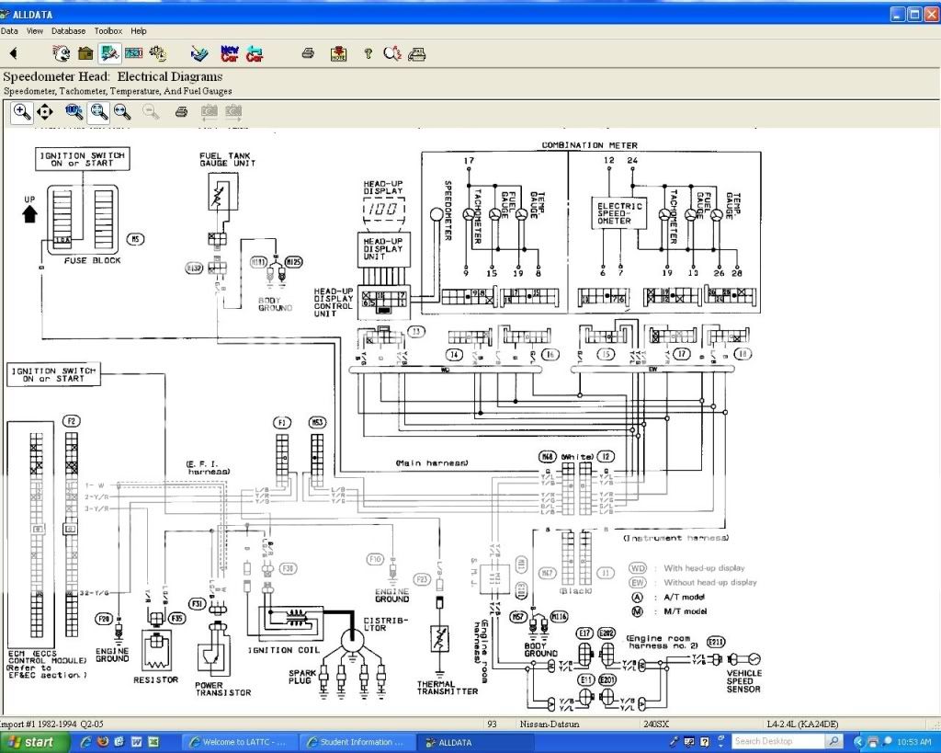Click the main toolbar printer icon
This screenshot has width=941, height=753.
(308, 53)
